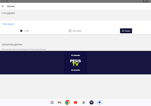The width and height of the screenshot is (151, 106).
Task: Click the Upcoming games heading
Action: click(12, 44)
